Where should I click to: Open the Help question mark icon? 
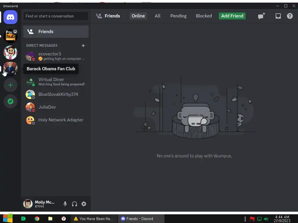(x=290, y=16)
